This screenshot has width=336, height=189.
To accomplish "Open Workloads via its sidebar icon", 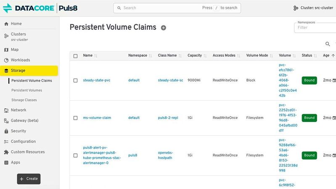I will [6, 60].
